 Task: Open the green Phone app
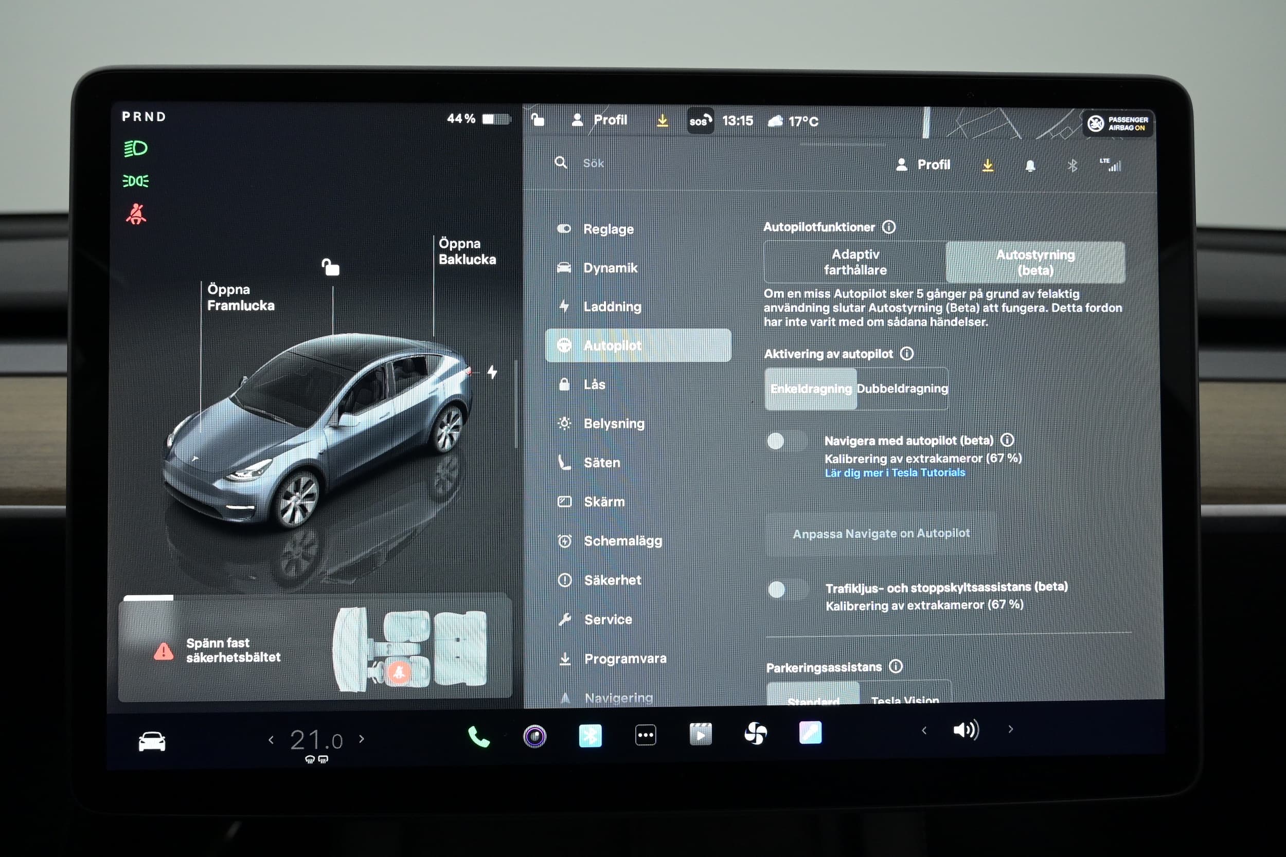click(478, 737)
